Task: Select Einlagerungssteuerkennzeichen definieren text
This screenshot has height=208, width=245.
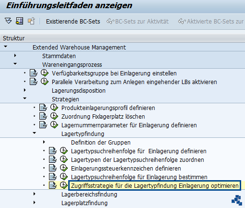Action: 126,169
